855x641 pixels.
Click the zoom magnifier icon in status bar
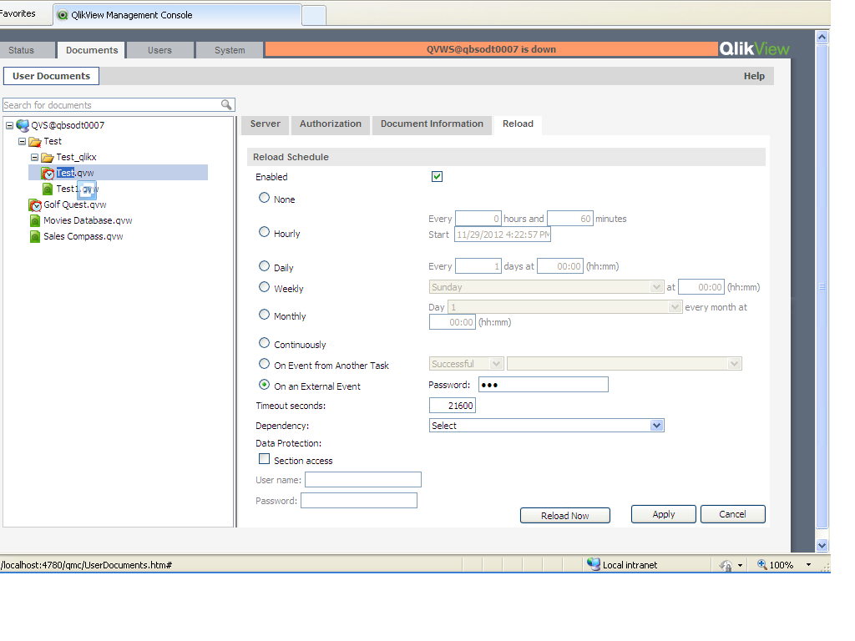(761, 565)
